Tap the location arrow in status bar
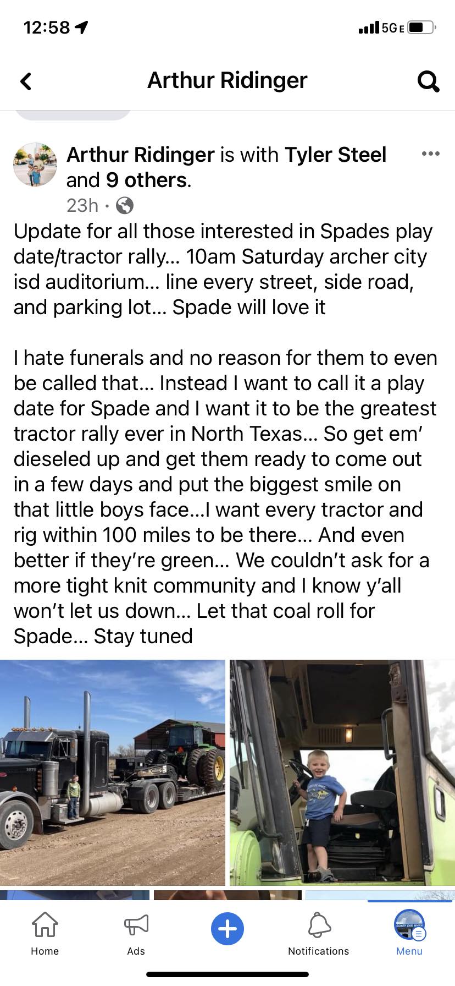This screenshot has height=986, width=455. coord(81,27)
